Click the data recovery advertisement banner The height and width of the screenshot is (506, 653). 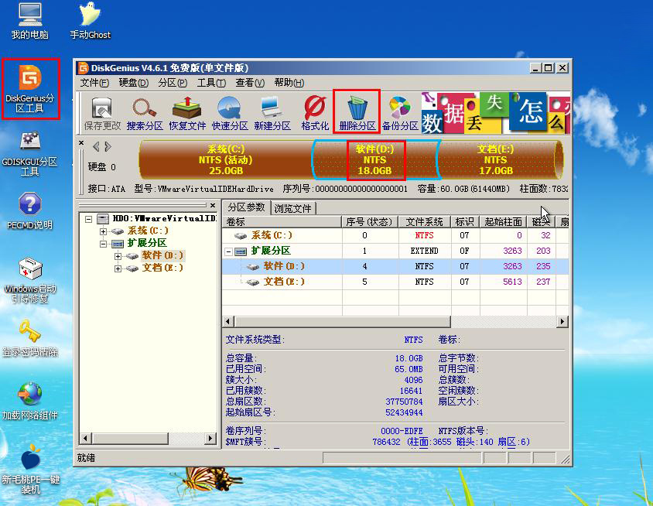[x=496, y=112]
